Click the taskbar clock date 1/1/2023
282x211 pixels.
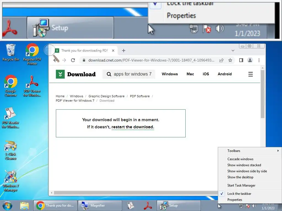click(x=268, y=208)
